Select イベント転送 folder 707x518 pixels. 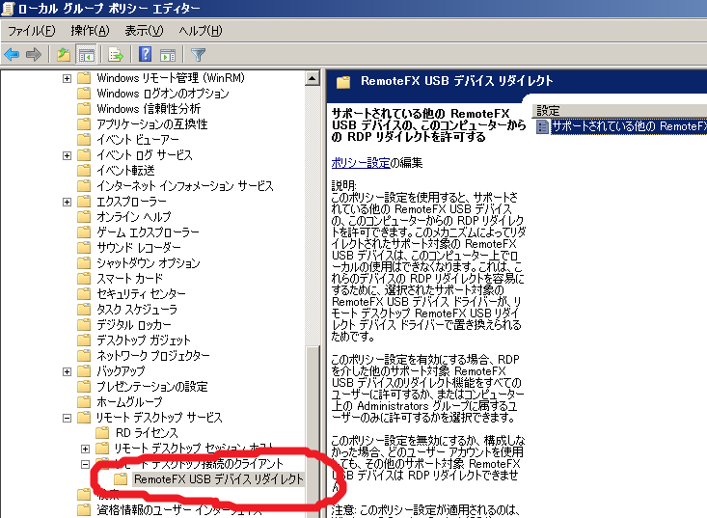(x=125, y=171)
